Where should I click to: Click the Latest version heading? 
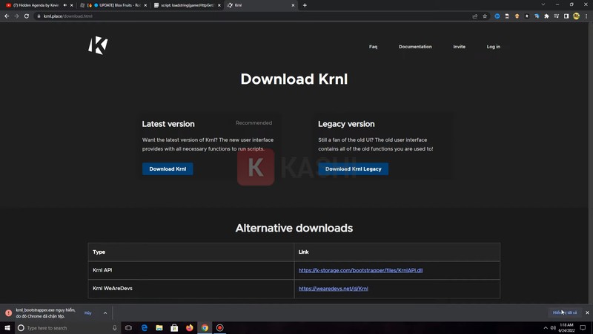[168, 124]
